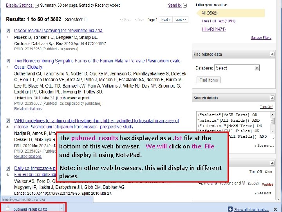Collapse the Search details panel
This screenshot has height=212, width=282.
(272, 98)
